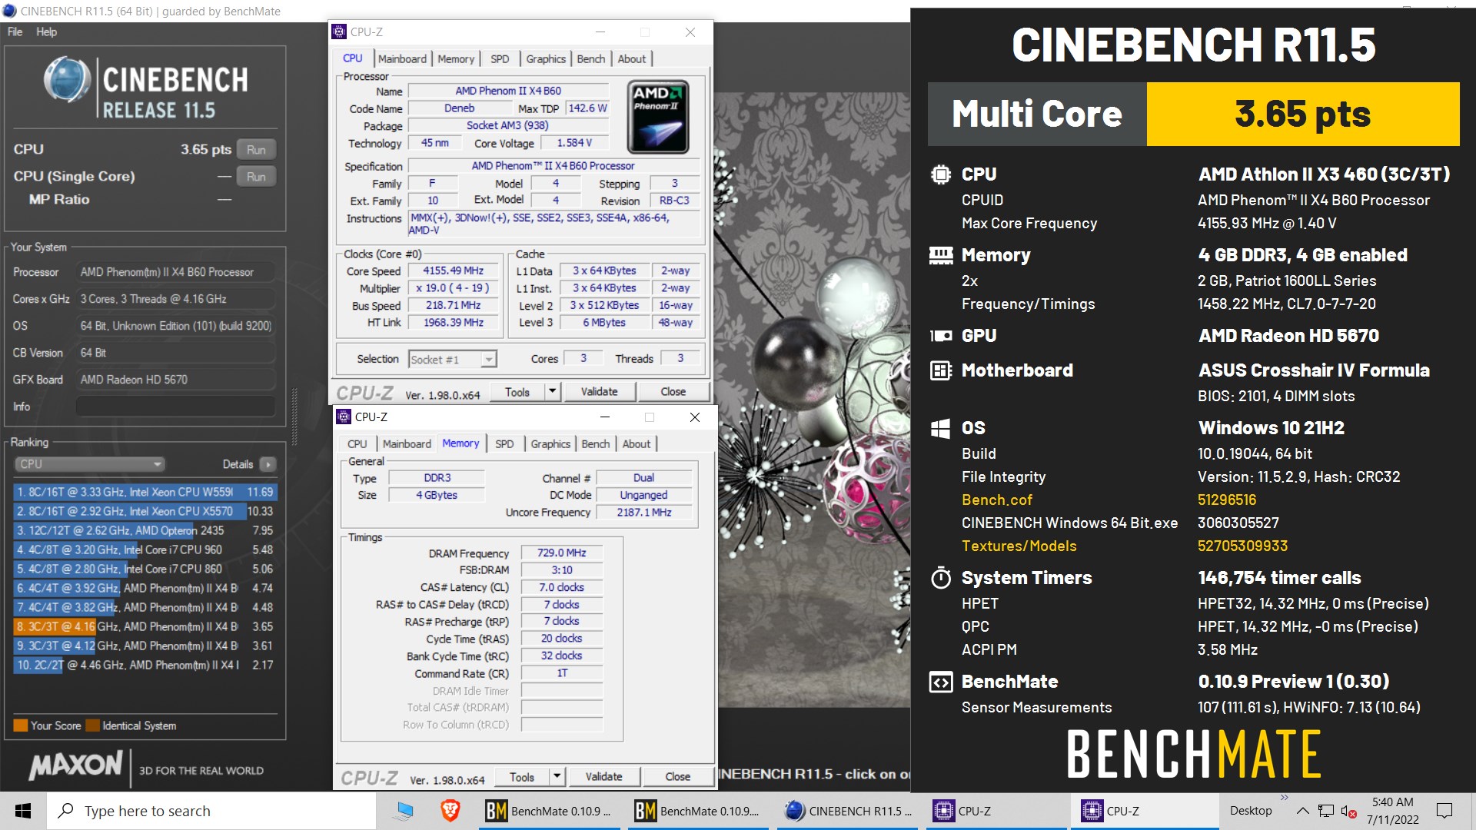This screenshot has height=830, width=1476.
Task: Click the Bench.cof hash value 51296516
Action: point(1227,500)
